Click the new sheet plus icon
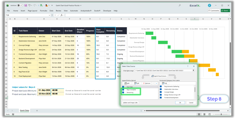This screenshot has width=236, height=118. click(x=37, y=111)
